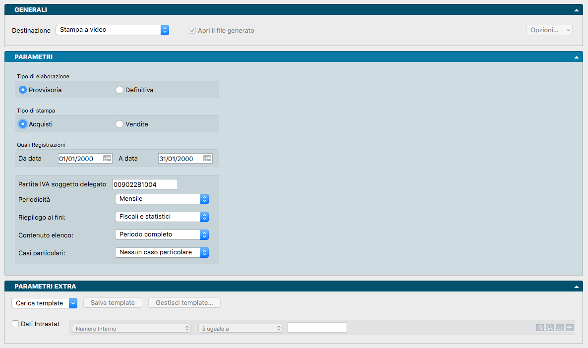The width and height of the screenshot is (588, 348).
Task: Click the barcode lookup icon in filter row
Action: click(540, 328)
